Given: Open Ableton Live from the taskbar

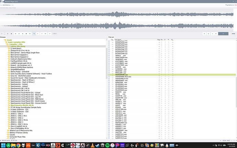Looking at the screenshot, I should [x=33, y=145].
